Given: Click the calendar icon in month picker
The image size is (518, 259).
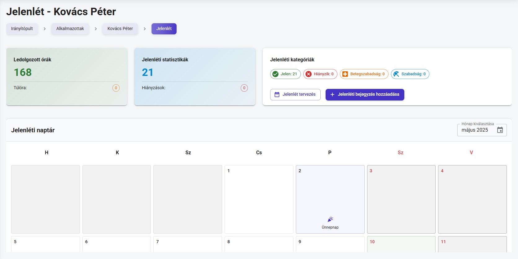Looking at the screenshot, I should click(500, 130).
